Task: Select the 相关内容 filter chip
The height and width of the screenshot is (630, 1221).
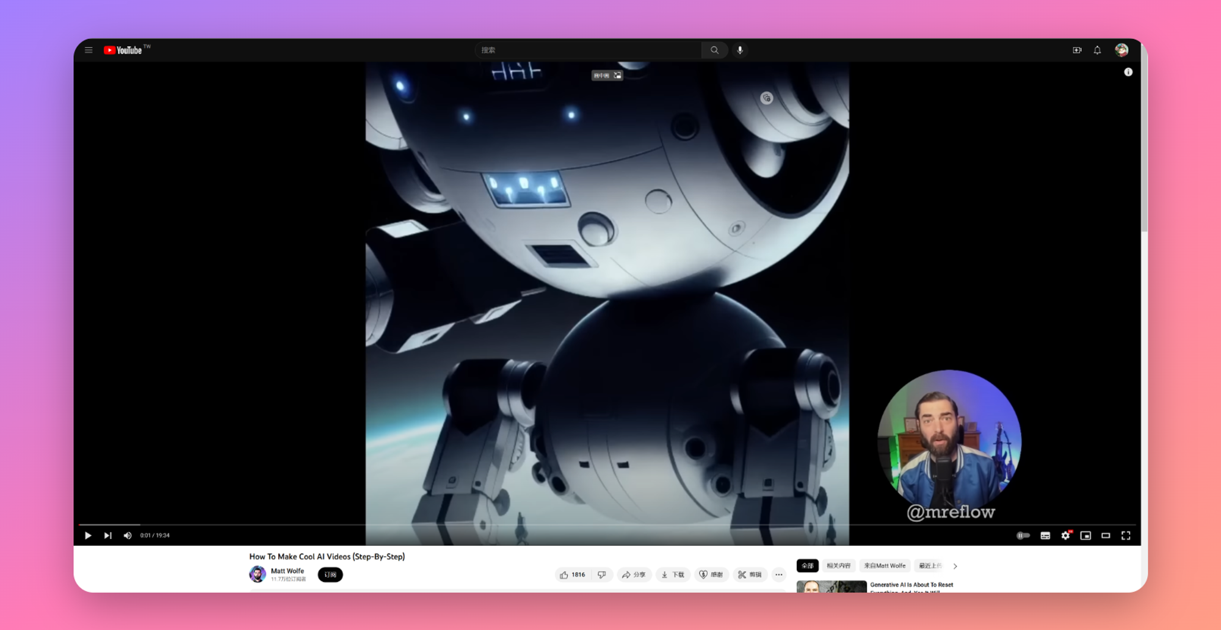Action: tap(838, 566)
